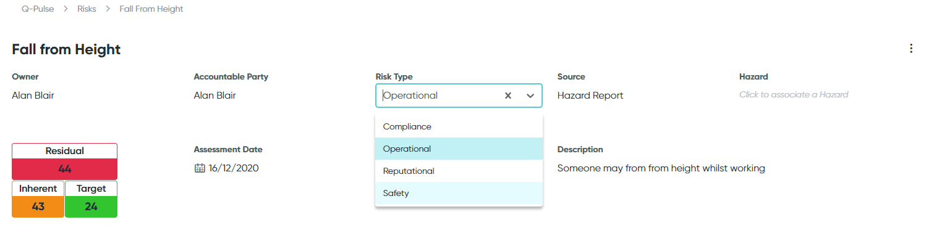Screen dimensions: 926x225
Task: Click to associate a Hazard field
Action: click(x=794, y=95)
